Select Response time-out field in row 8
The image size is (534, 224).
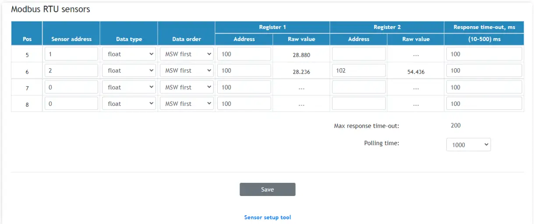point(484,104)
